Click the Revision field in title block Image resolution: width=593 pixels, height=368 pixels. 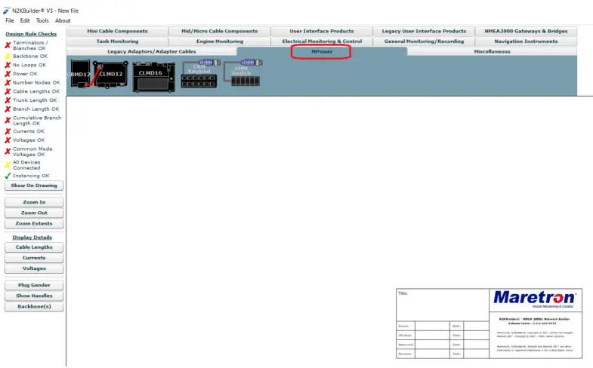pyautogui.click(x=432, y=354)
